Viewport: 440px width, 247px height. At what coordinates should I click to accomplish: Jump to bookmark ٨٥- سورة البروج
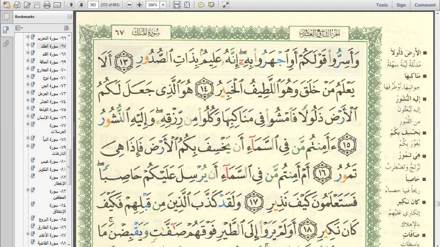tap(53, 219)
